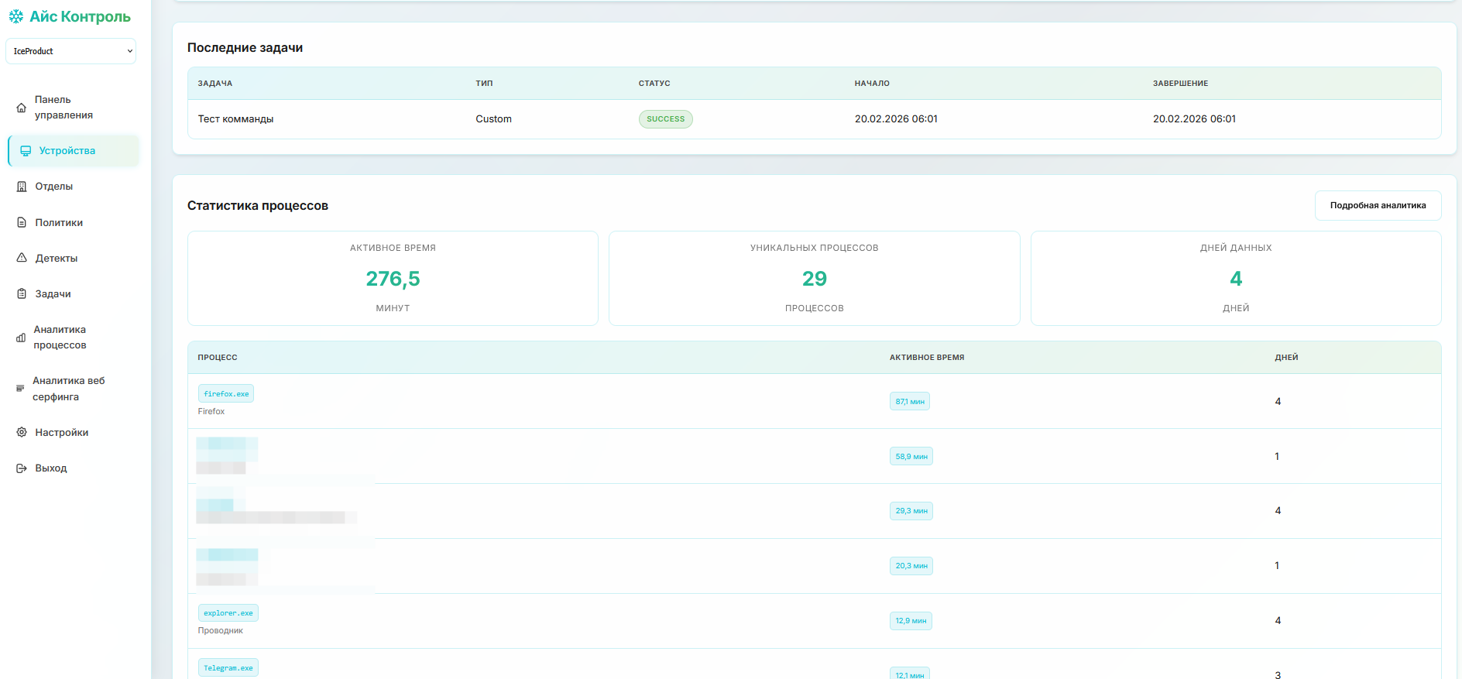Click the building icon beside Отделы

(x=22, y=187)
